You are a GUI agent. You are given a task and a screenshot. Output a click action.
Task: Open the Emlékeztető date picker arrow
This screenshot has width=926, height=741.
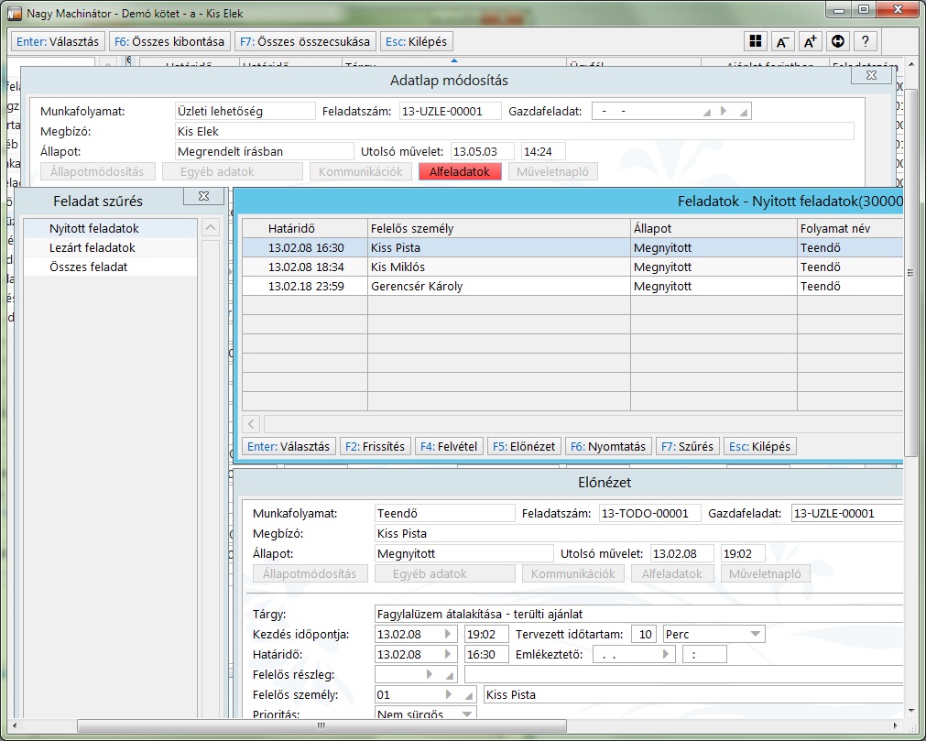[x=667, y=654]
